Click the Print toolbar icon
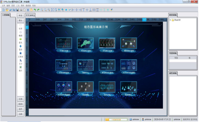Screen dimensions: 199x122 pyautogui.click(x=21, y=10)
